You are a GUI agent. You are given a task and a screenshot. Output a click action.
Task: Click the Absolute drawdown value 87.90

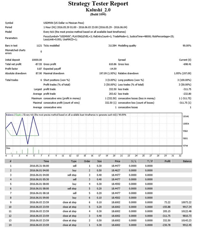click(39, 73)
